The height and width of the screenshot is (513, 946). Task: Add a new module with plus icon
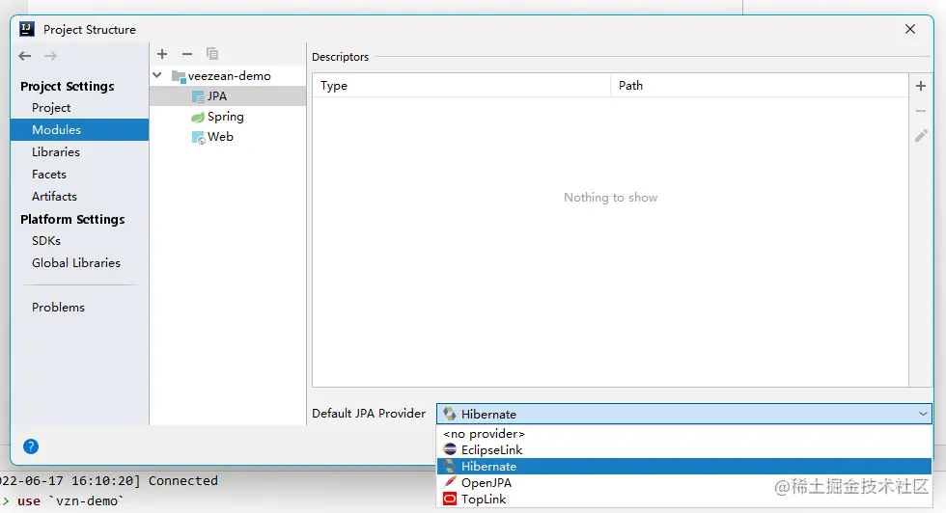pyautogui.click(x=162, y=54)
